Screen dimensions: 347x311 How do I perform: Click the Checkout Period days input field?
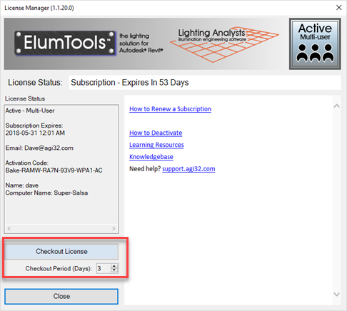point(104,268)
